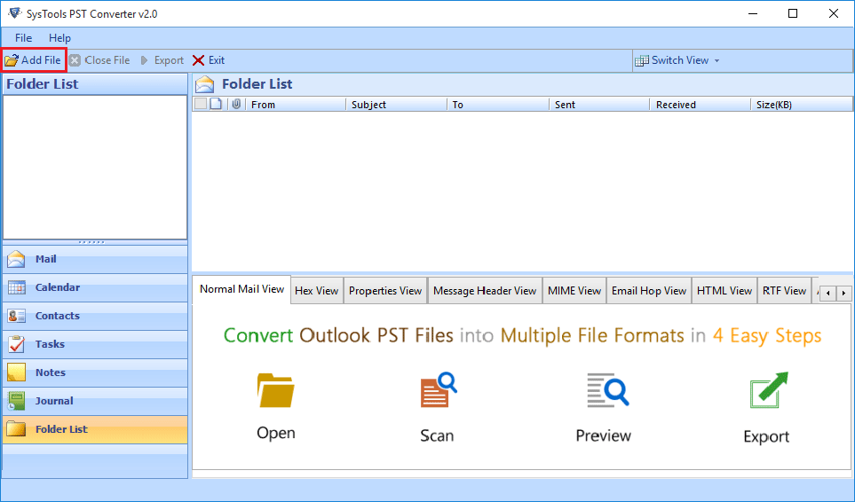Click the tab strip left scroll arrow

coord(827,293)
